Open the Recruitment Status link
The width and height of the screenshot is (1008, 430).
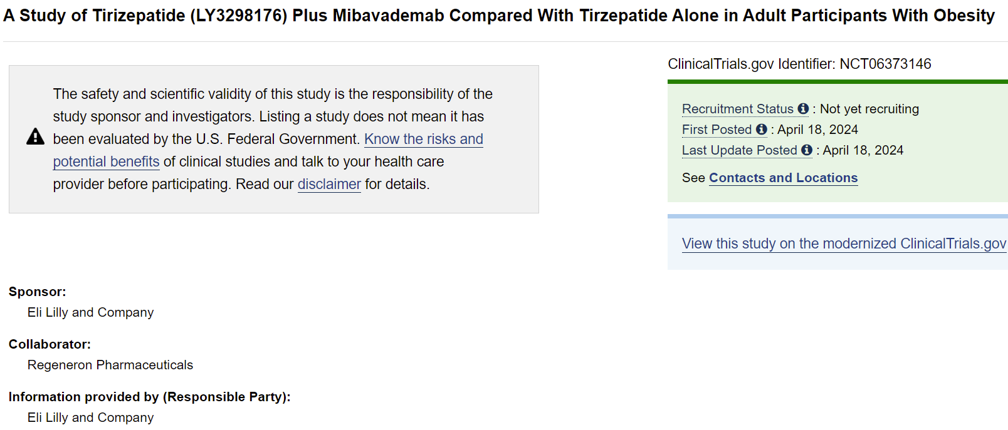[x=738, y=109]
